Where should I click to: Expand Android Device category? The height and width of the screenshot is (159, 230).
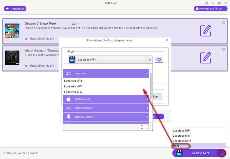click(106, 117)
